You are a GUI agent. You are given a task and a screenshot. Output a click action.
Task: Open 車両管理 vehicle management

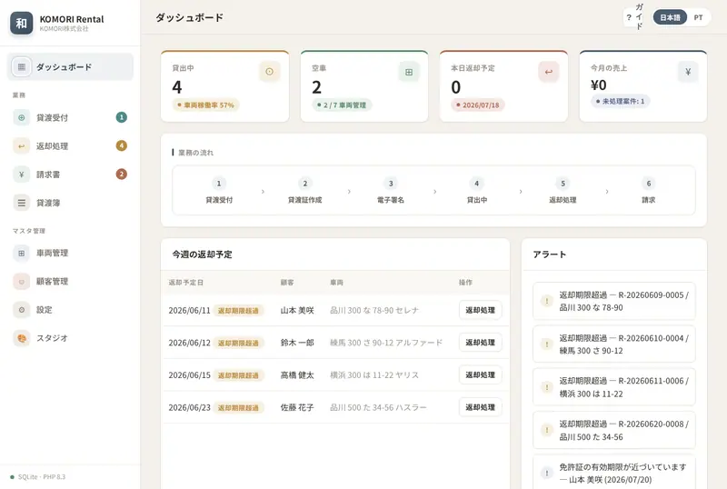70,253
